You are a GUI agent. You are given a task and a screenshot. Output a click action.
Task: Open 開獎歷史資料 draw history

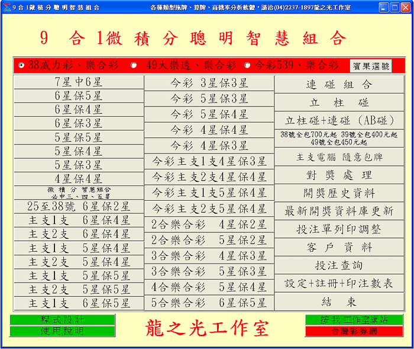[x=339, y=193]
